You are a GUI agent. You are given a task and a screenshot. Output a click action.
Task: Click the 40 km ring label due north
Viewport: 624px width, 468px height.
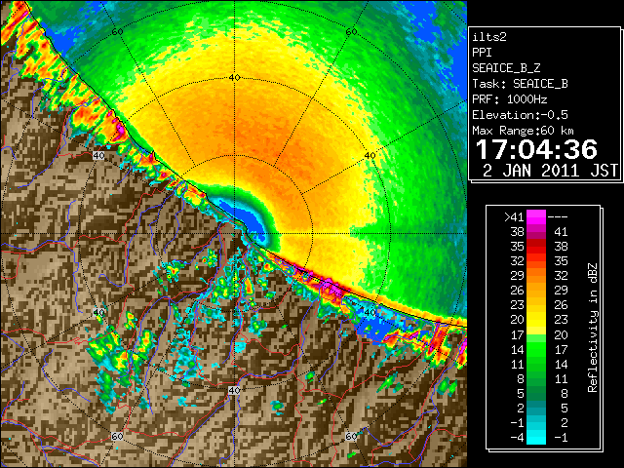[234, 78]
